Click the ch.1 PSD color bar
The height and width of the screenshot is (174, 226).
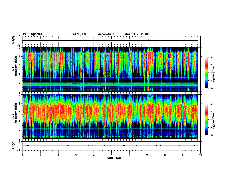206,73
